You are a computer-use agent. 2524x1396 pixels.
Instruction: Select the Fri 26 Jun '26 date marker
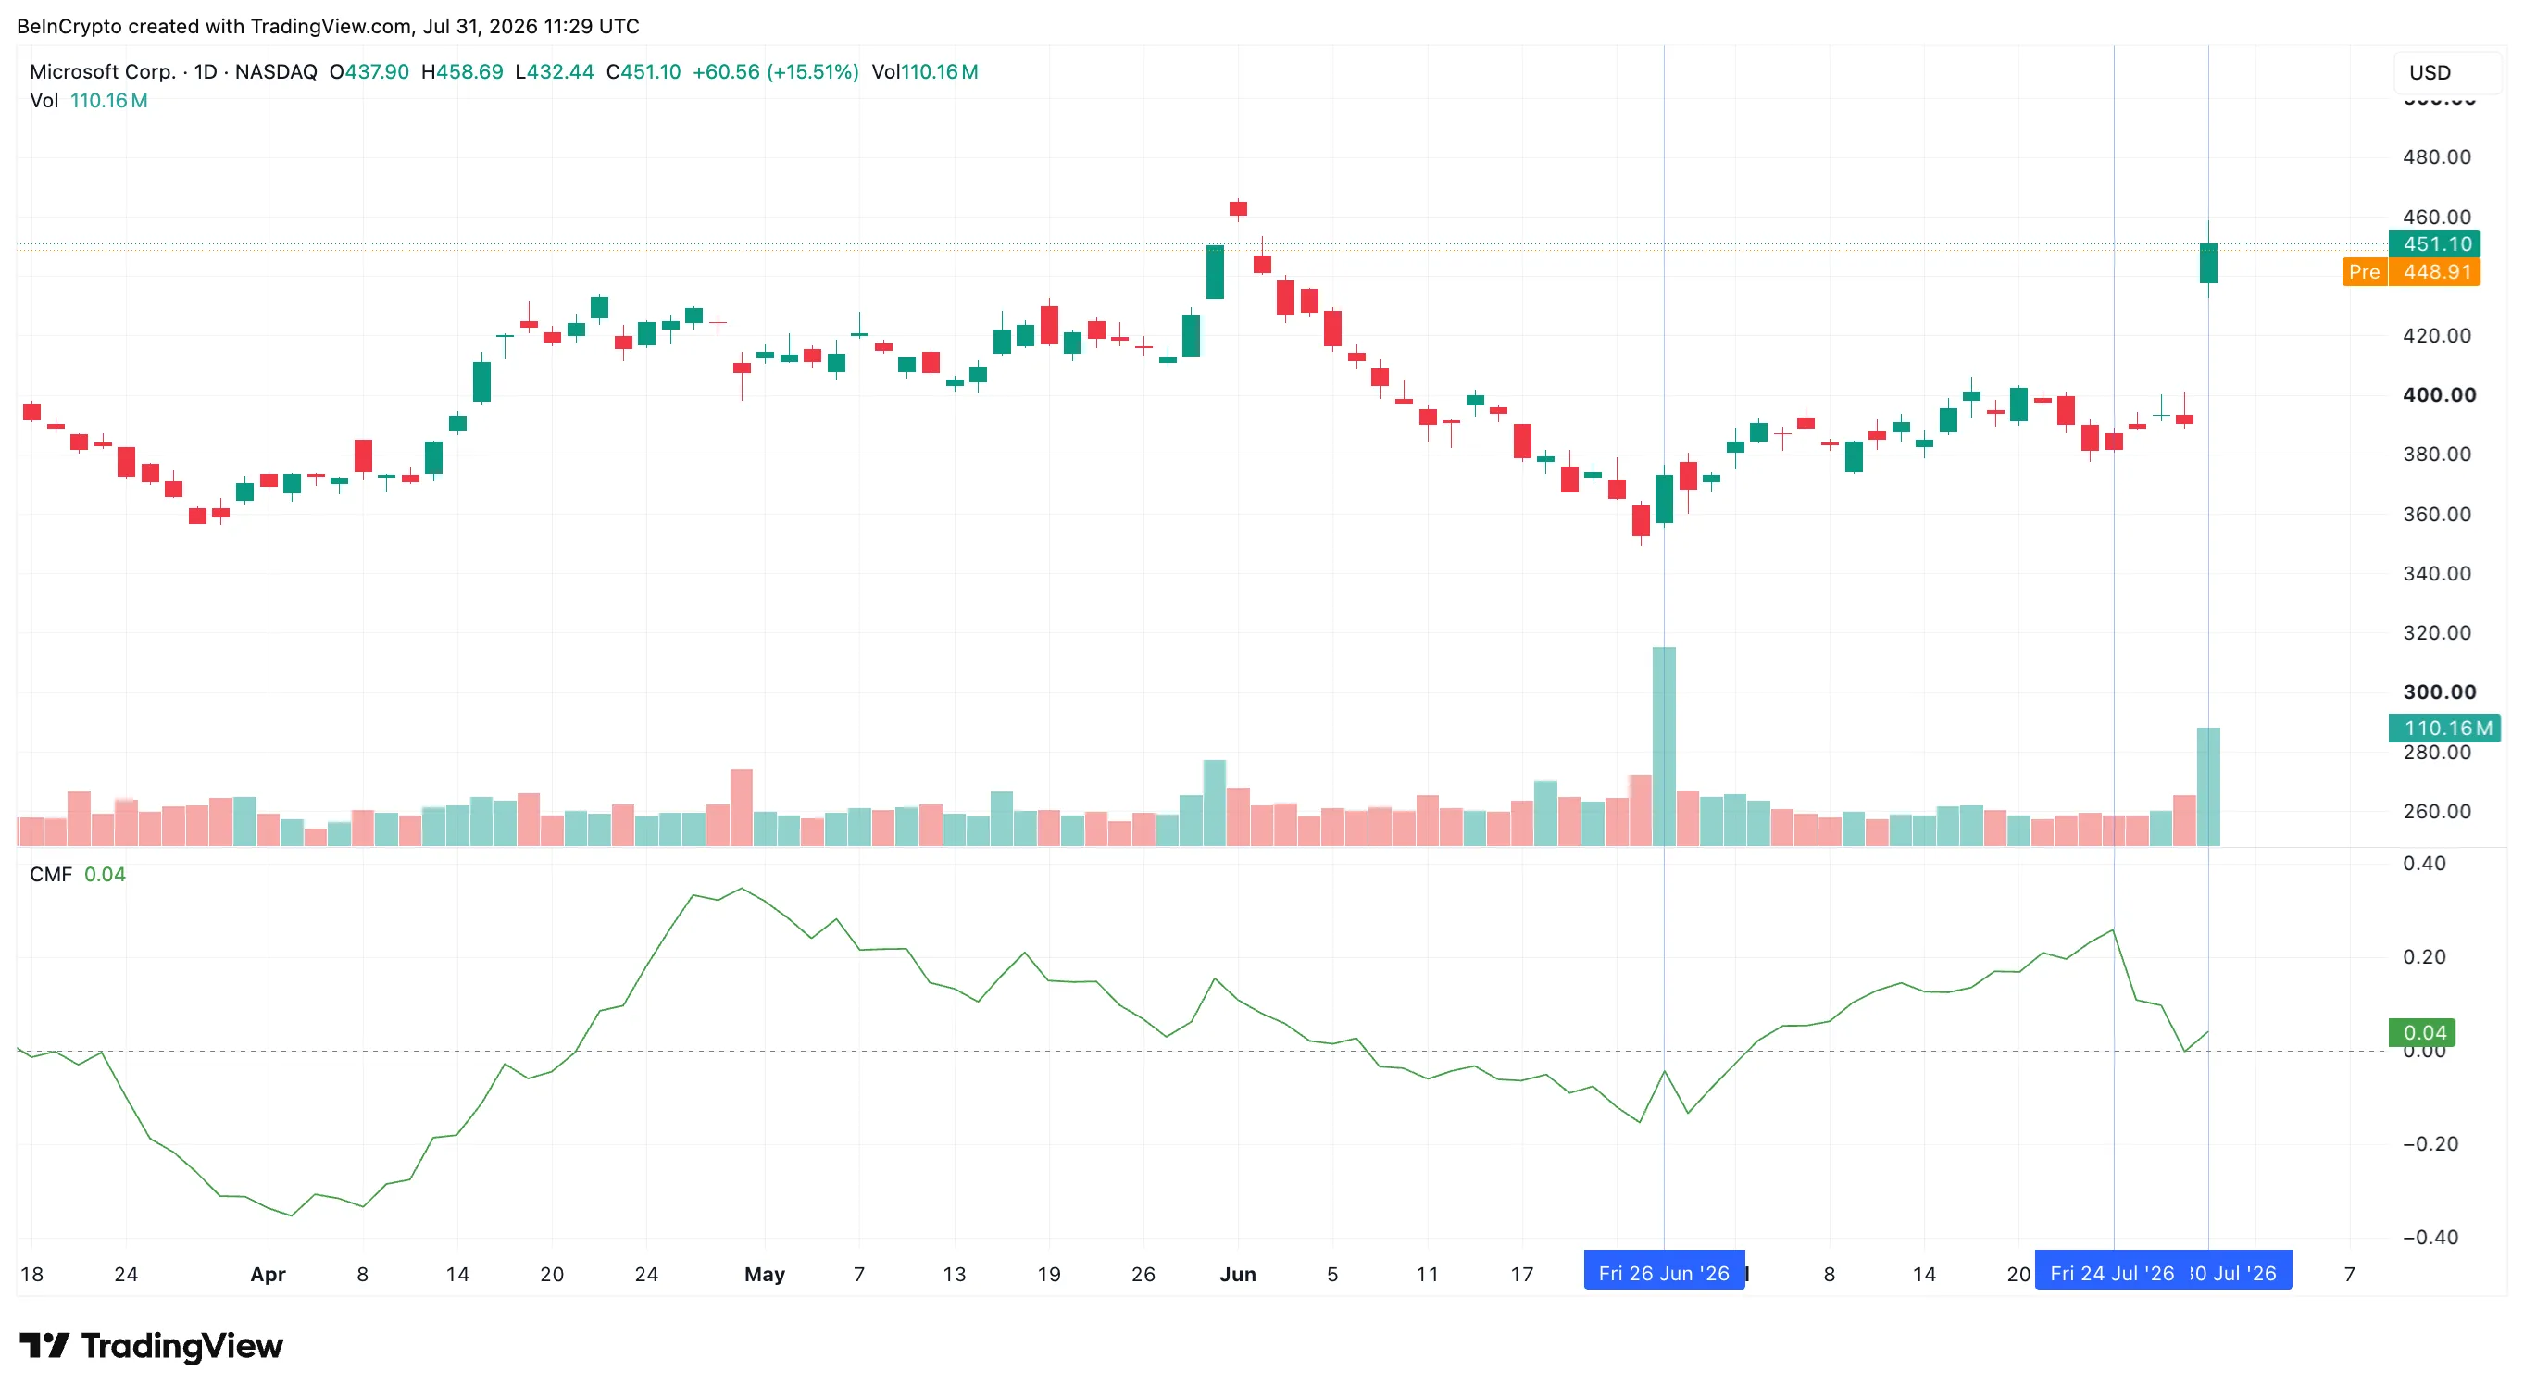pos(1664,1273)
